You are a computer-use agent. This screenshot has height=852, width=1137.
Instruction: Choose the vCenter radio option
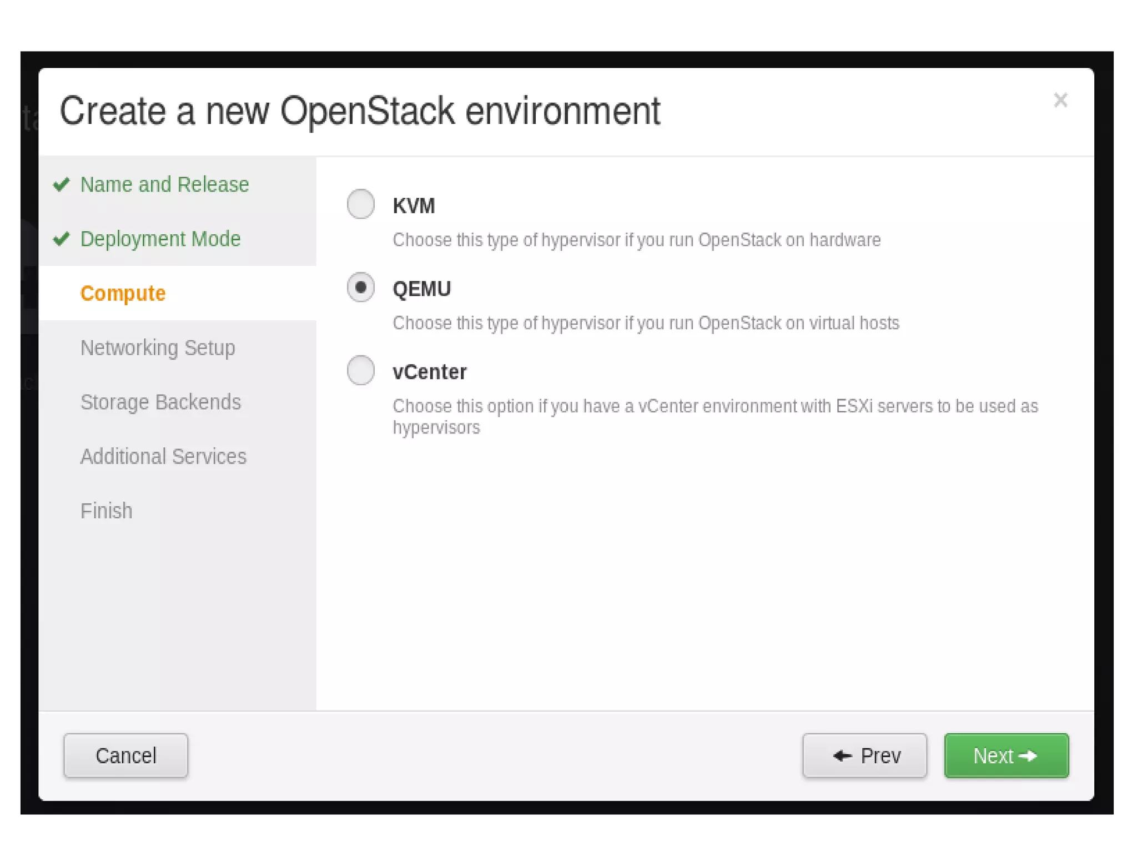coord(360,370)
